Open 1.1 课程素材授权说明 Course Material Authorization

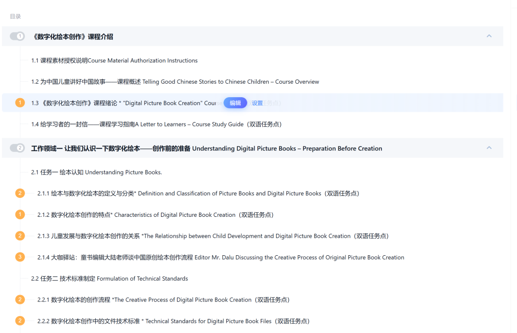[114, 61]
